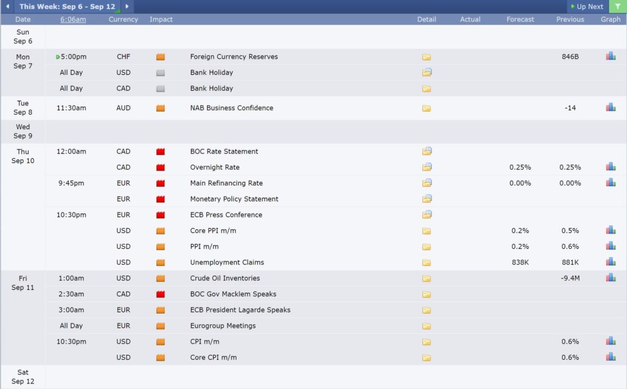Screen dimensions: 627x389
Task: Click the Previous column header
Action: [x=570, y=19]
